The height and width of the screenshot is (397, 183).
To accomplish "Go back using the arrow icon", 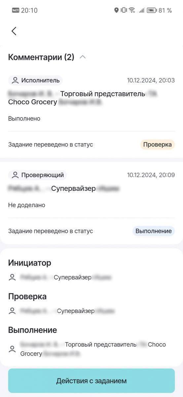I will pyautogui.click(x=14, y=31).
